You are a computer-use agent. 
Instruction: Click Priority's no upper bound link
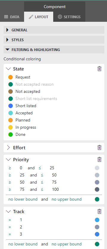tap(67, 199)
